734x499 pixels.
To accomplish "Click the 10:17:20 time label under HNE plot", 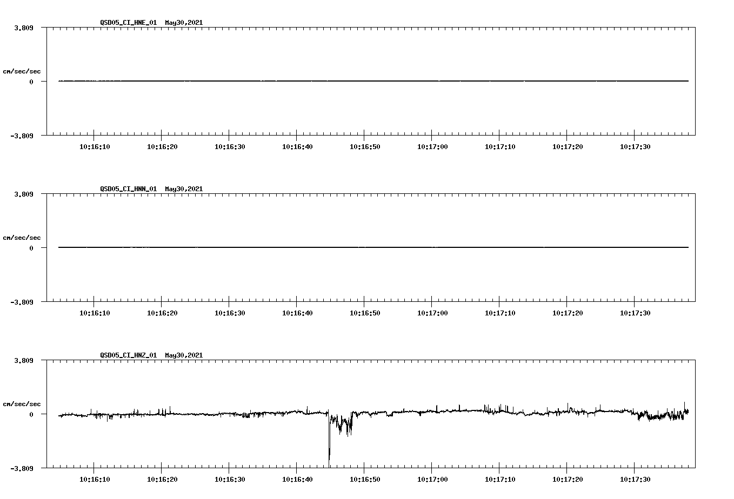I will click(568, 147).
